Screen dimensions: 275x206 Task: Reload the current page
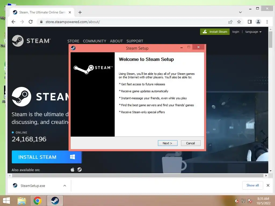tap(31, 22)
